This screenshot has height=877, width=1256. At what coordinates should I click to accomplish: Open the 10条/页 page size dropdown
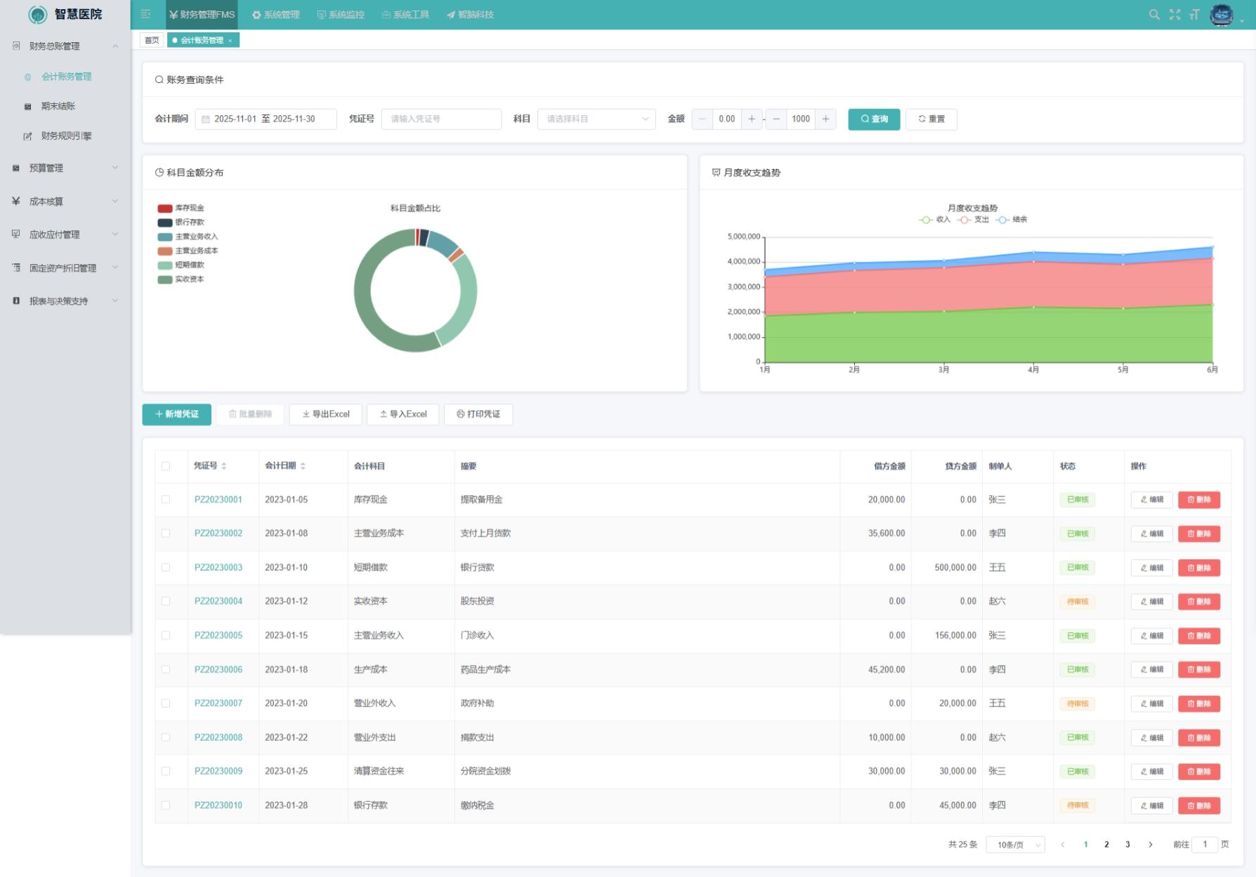pyautogui.click(x=1015, y=845)
